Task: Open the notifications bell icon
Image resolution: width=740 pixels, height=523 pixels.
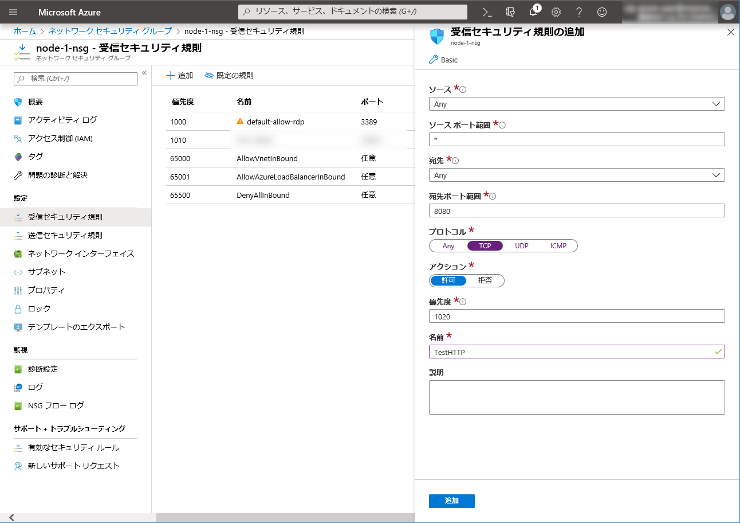Action: [x=533, y=12]
